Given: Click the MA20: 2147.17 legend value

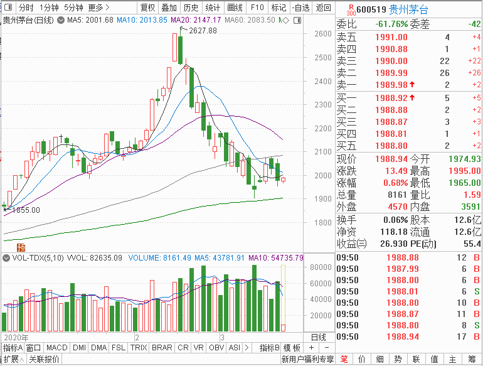Looking at the screenshot, I should coord(196,20).
